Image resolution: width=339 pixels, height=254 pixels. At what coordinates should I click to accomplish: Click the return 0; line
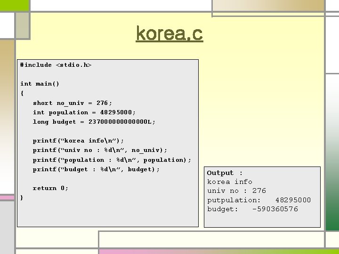pyautogui.click(x=50, y=188)
